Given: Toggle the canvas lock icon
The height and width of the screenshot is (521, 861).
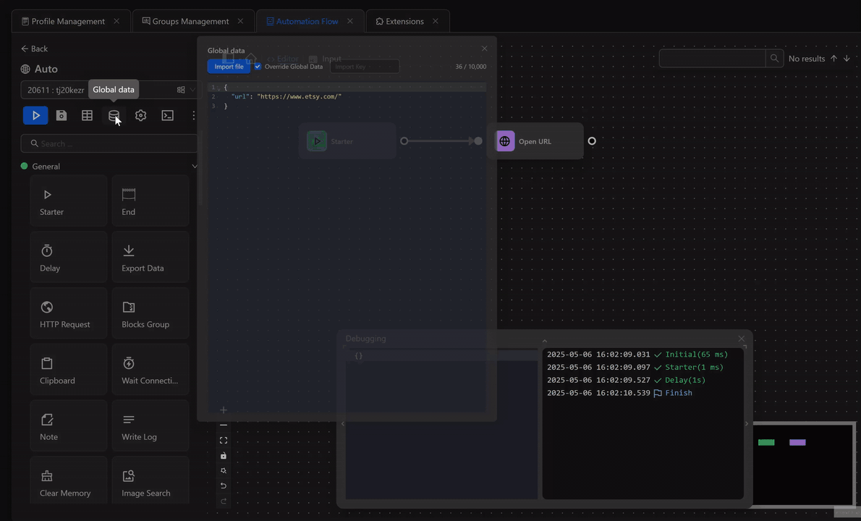Looking at the screenshot, I should 224,456.
